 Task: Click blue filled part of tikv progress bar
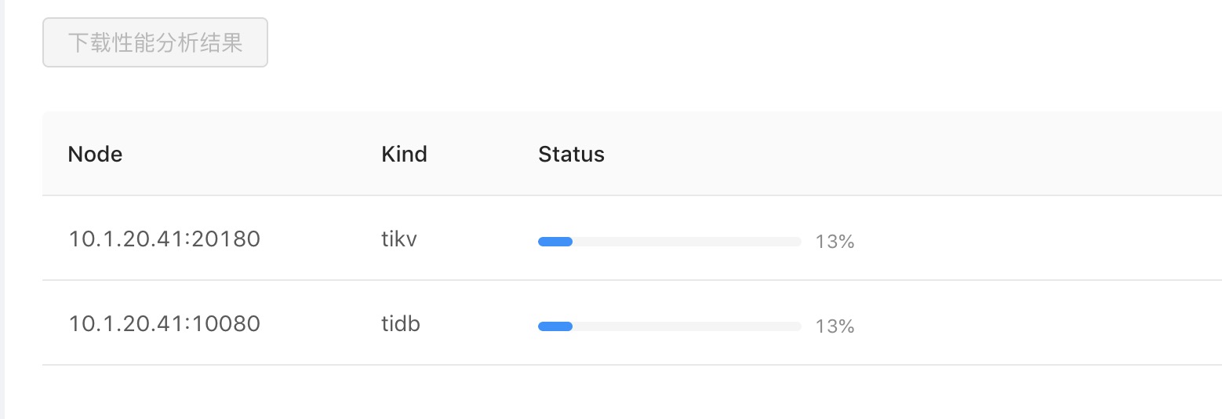point(555,242)
